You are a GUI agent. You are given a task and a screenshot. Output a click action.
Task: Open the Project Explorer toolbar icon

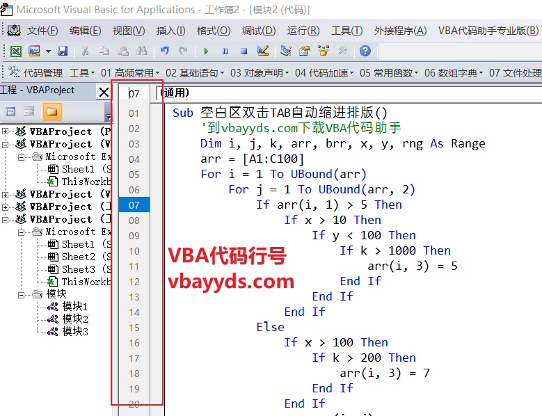[x=286, y=51]
